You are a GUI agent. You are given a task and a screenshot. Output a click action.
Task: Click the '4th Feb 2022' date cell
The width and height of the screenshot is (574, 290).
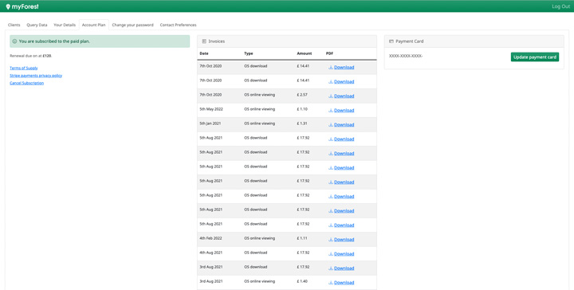click(210, 238)
